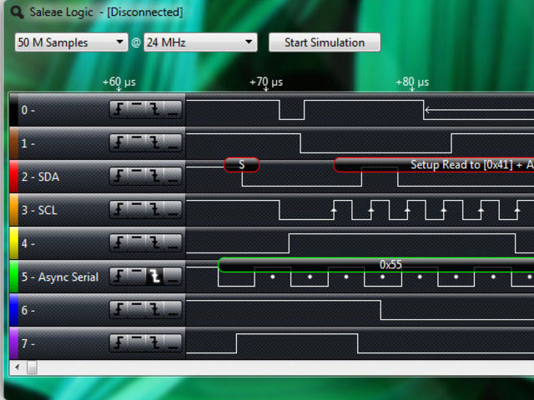
Task: Disable falling edge trigger on Async Serial
Action: (154, 277)
